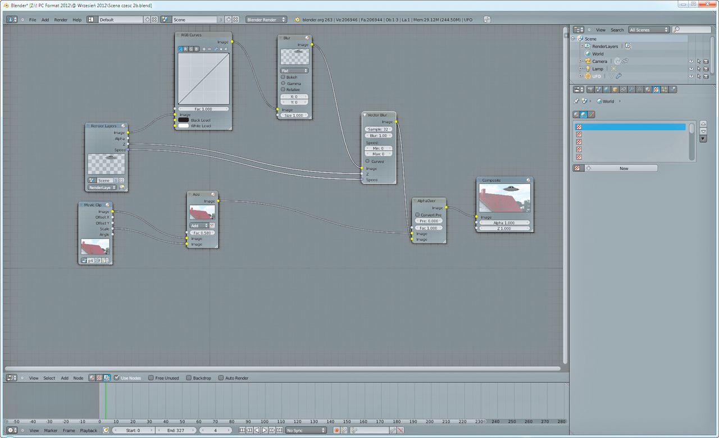Select the World item in outliner
The height and width of the screenshot is (438, 719).
tap(598, 54)
